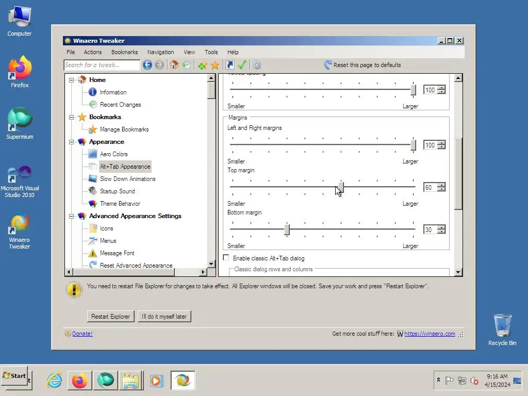Image resolution: width=528 pixels, height=396 pixels.
Task: Click the Bottom margin value box showing 30
Action: tap(431, 229)
